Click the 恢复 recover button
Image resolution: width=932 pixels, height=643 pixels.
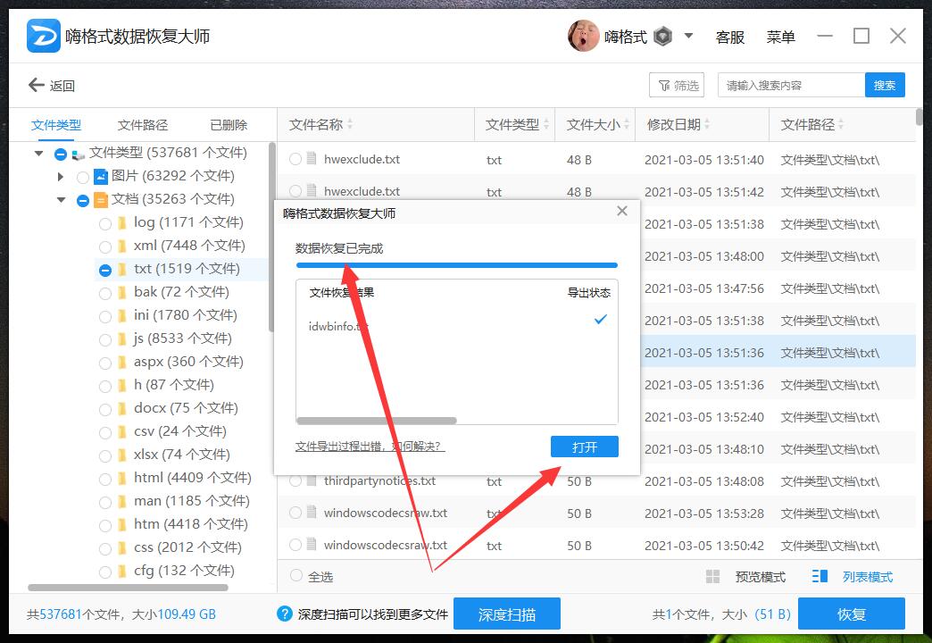click(851, 614)
